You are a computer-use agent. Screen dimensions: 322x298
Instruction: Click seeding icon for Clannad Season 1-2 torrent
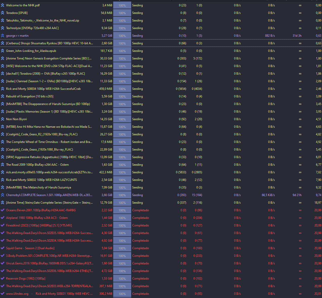click(x=3, y=81)
